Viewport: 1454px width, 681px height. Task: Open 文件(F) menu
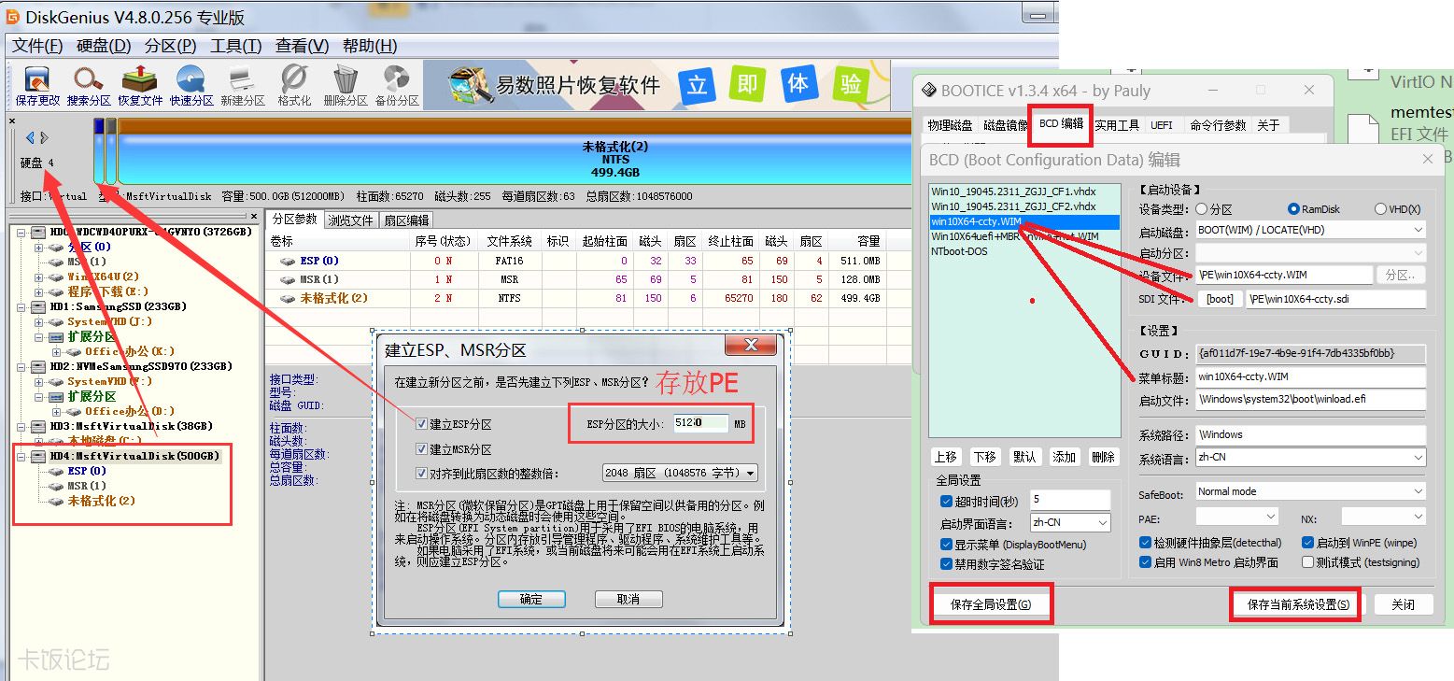tap(37, 46)
